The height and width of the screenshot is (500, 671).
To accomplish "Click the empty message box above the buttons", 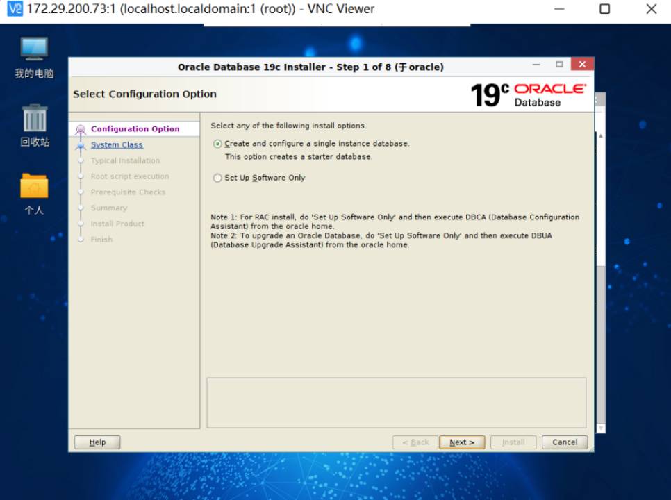I will coord(396,403).
